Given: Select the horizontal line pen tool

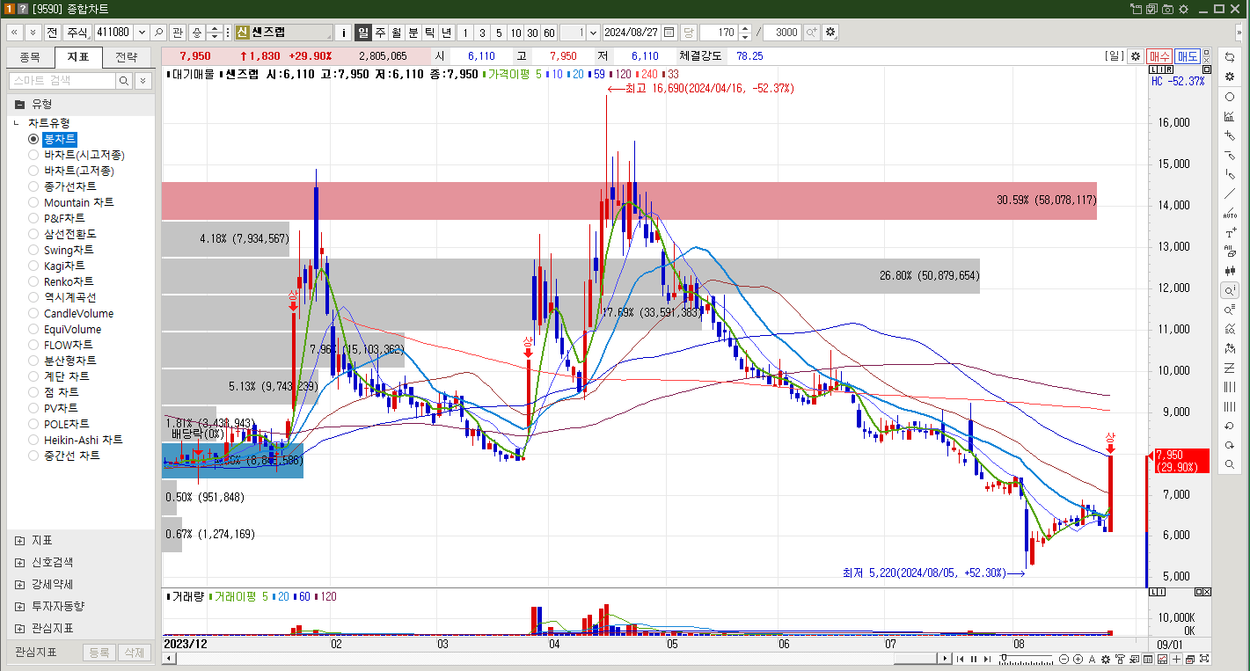Looking at the screenshot, I should [1230, 155].
